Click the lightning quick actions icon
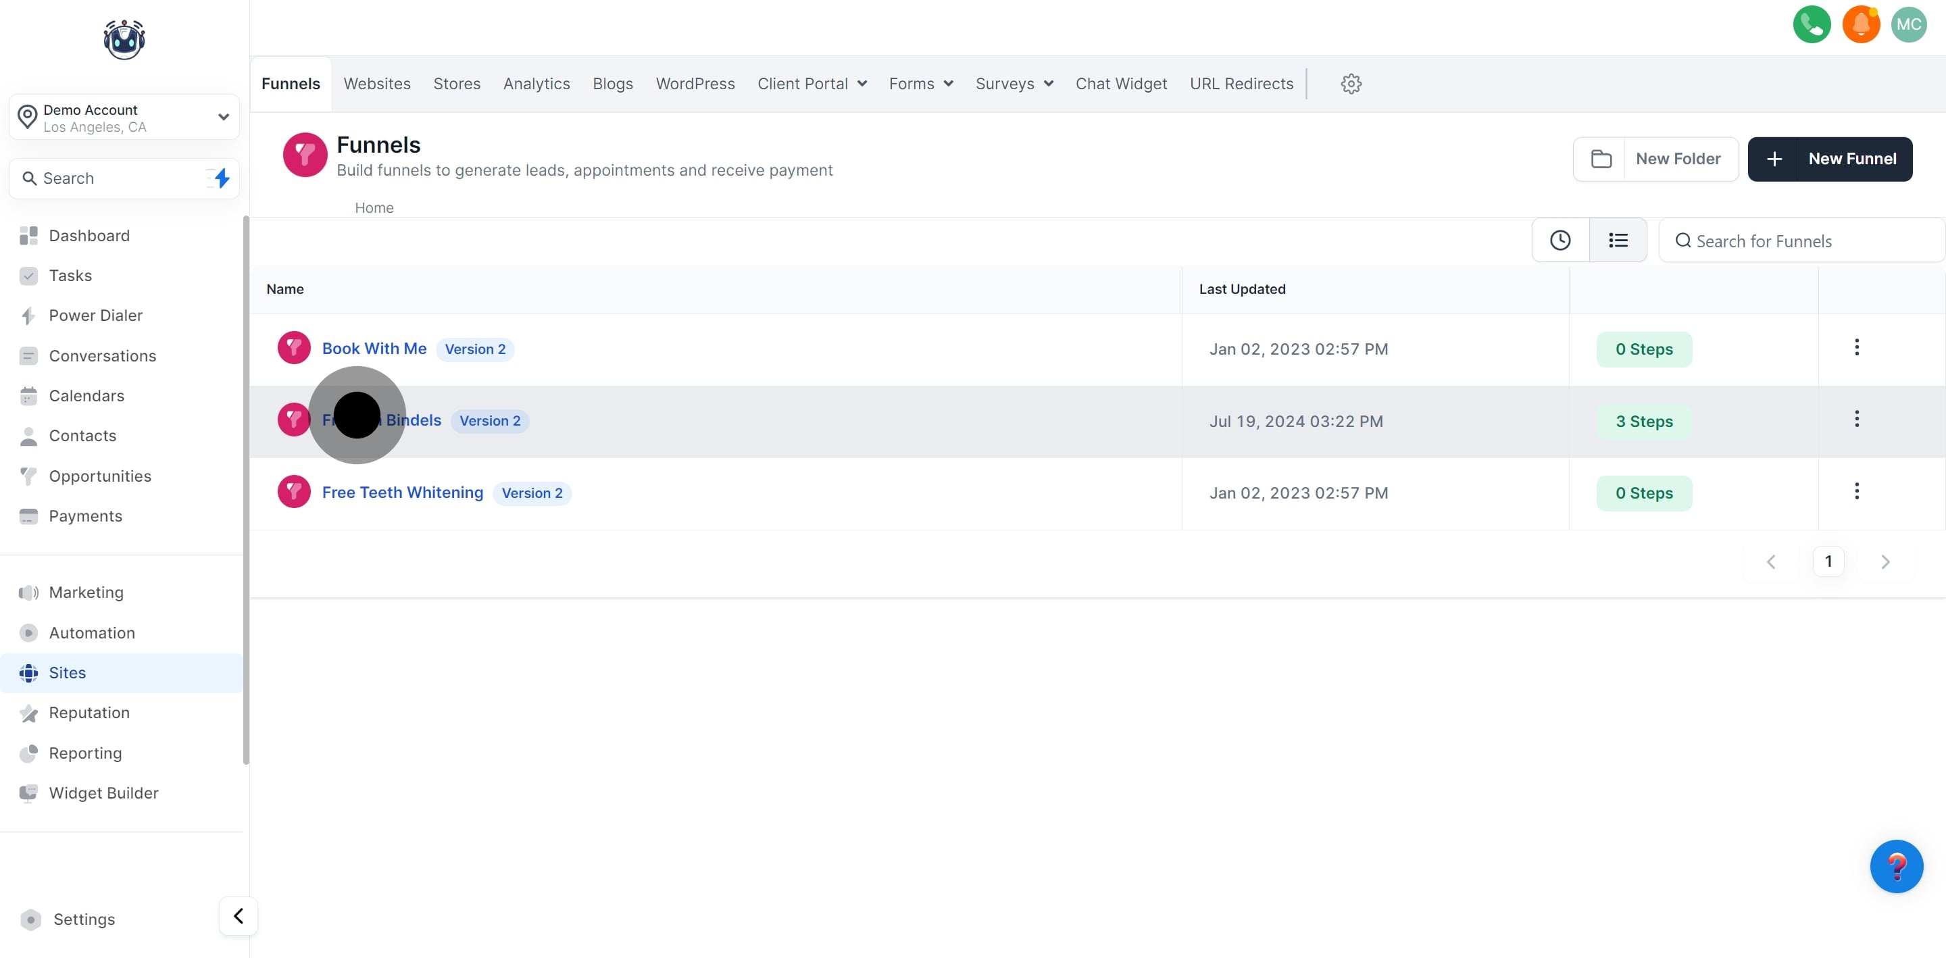Viewport: 1946px width, 958px height. 222,178
